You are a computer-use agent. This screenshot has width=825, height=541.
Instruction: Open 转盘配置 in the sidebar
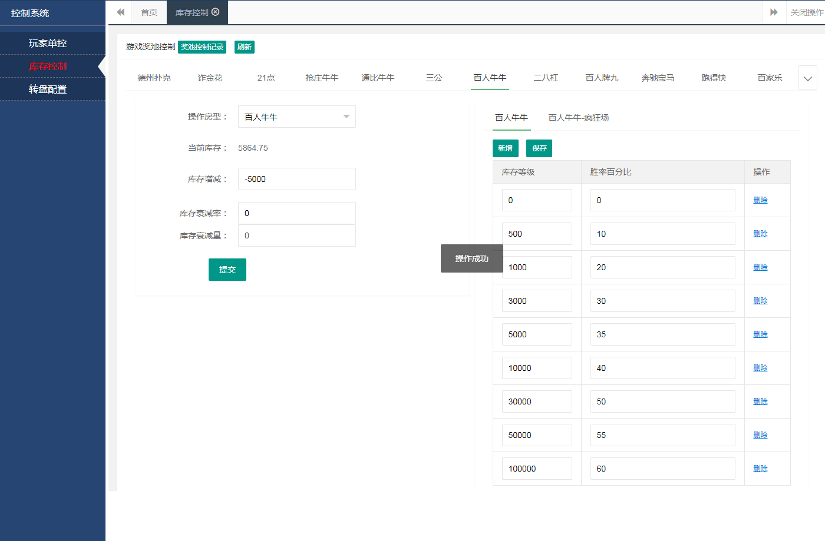48,89
